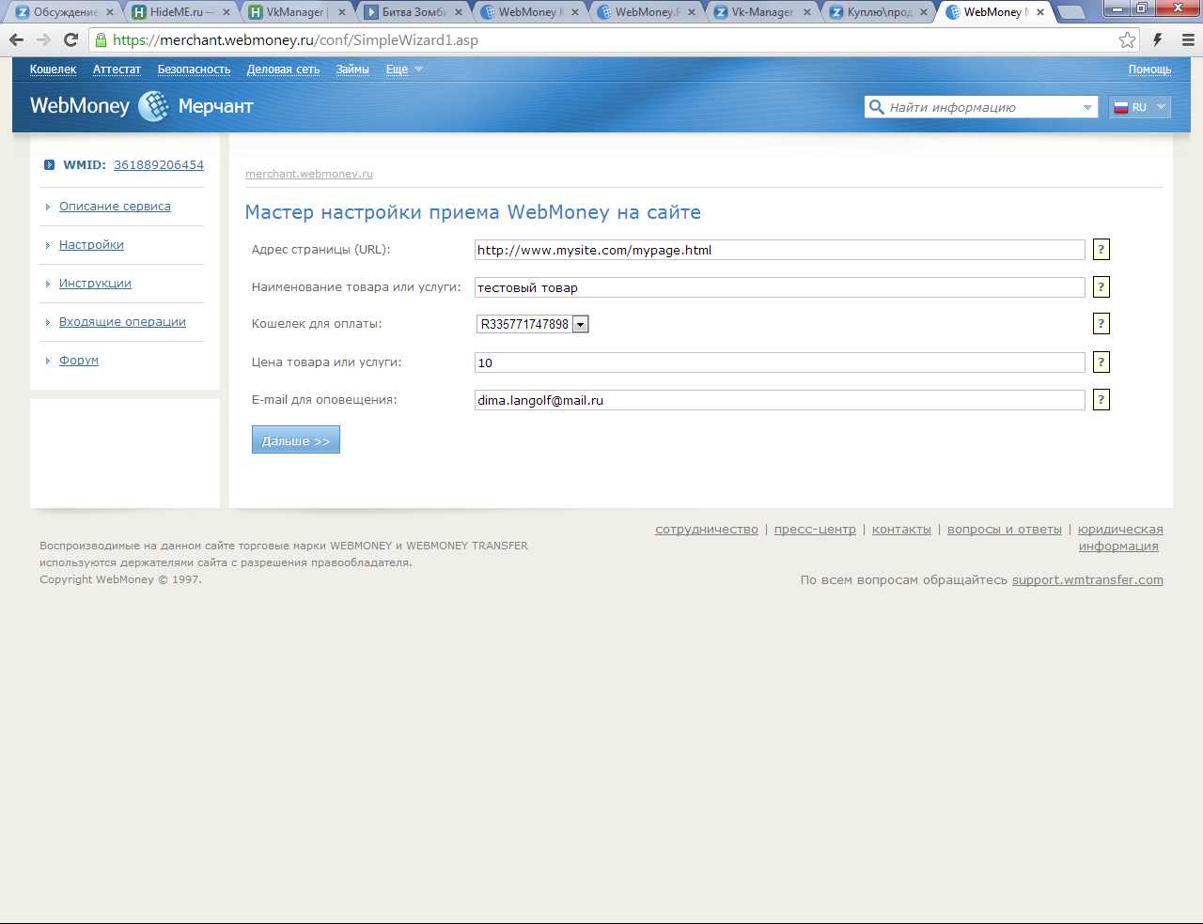This screenshot has height=924, width=1203.
Task: Close the HideME.ru tab
Action: point(227,12)
